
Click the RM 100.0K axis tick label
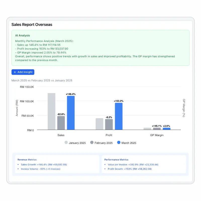pyautogui.click(x=27, y=101)
